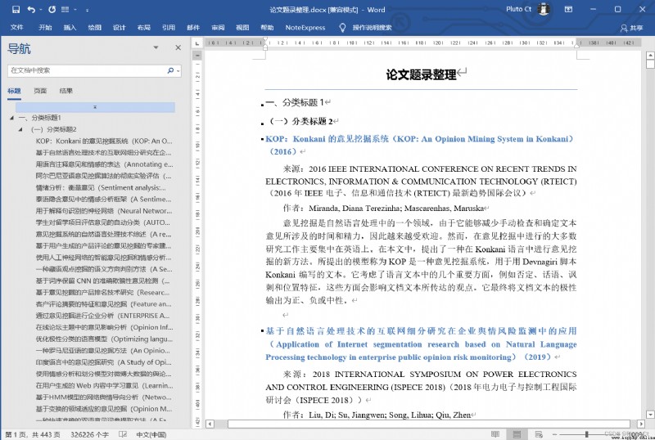This screenshot has height=440, width=655.
Task: Click the magnifier search icon in navigation pane
Action: pos(170,70)
